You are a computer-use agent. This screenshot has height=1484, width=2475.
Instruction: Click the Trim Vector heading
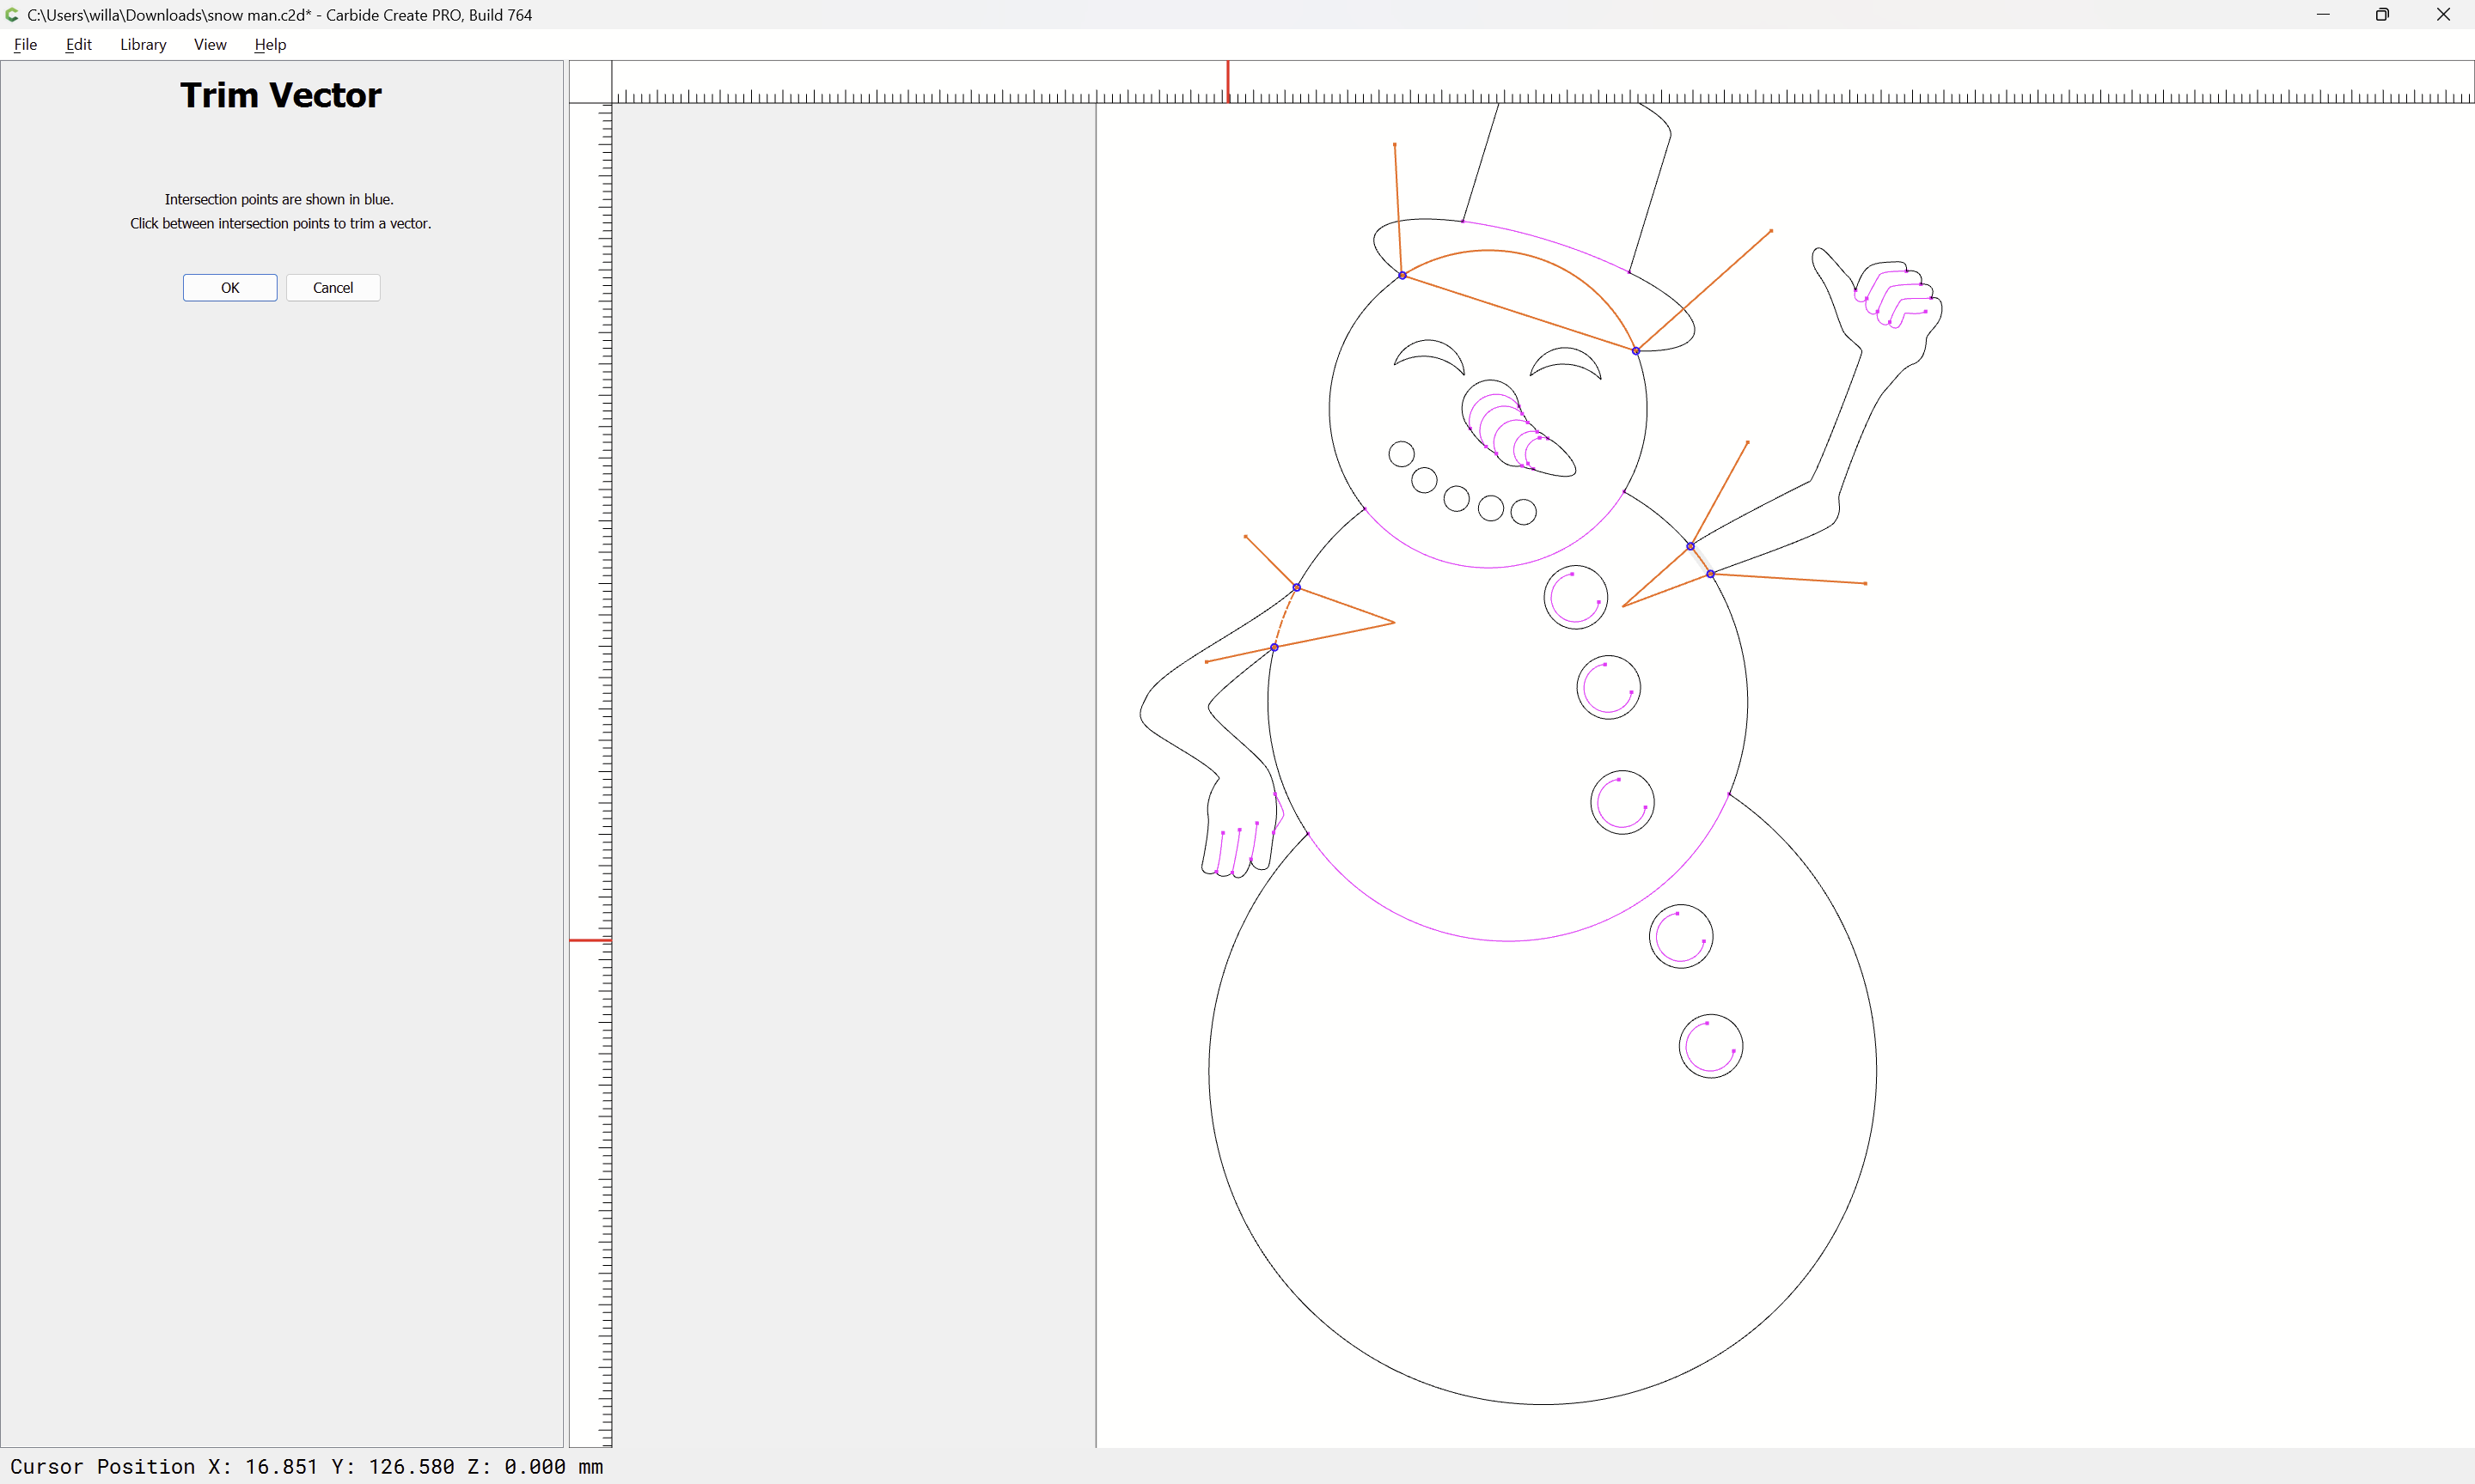coord(281,95)
